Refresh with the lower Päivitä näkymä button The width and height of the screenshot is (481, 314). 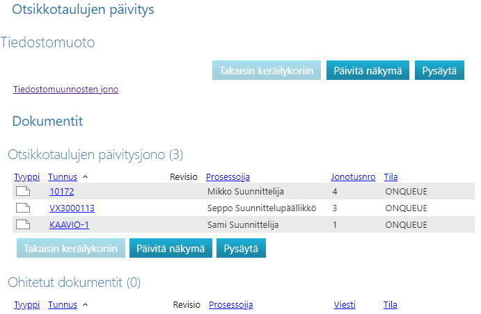(171, 248)
